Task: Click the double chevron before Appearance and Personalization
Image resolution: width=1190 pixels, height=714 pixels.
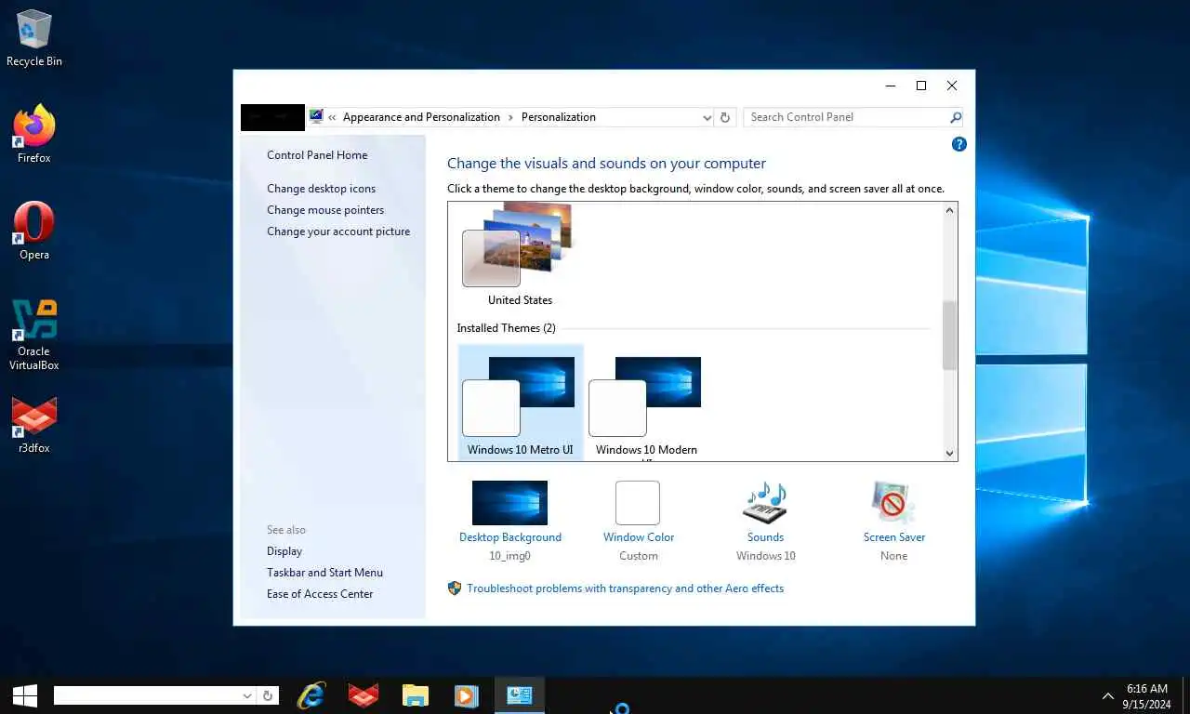Action: (333, 117)
